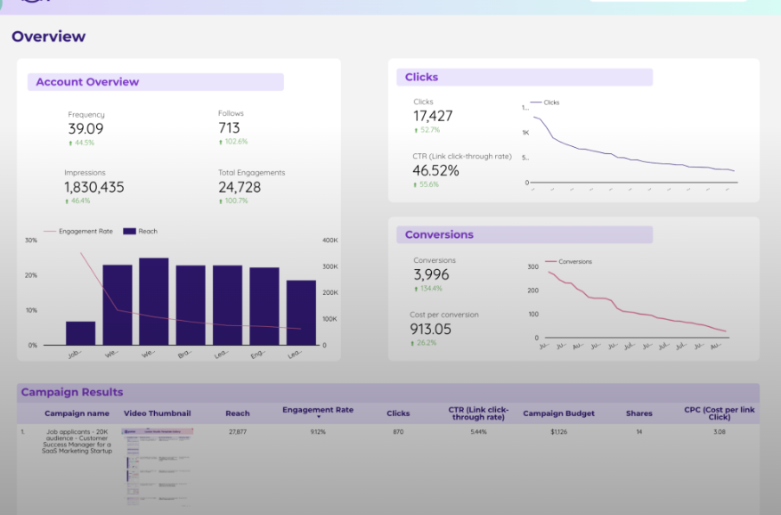Click the company logo in top-left corner

[34, 4]
